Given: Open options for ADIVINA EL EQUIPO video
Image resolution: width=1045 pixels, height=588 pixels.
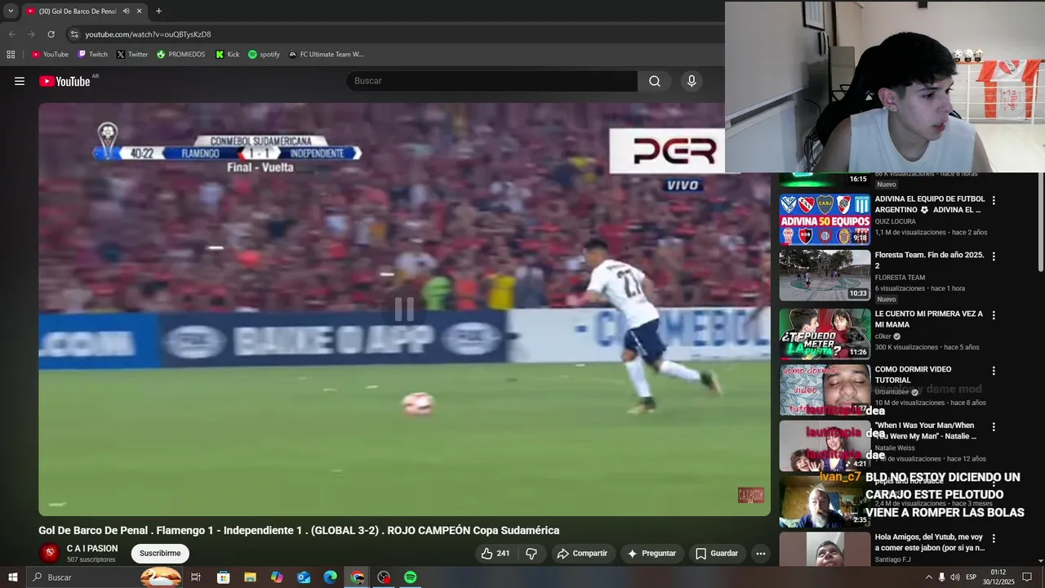Looking at the screenshot, I should pos(994,200).
